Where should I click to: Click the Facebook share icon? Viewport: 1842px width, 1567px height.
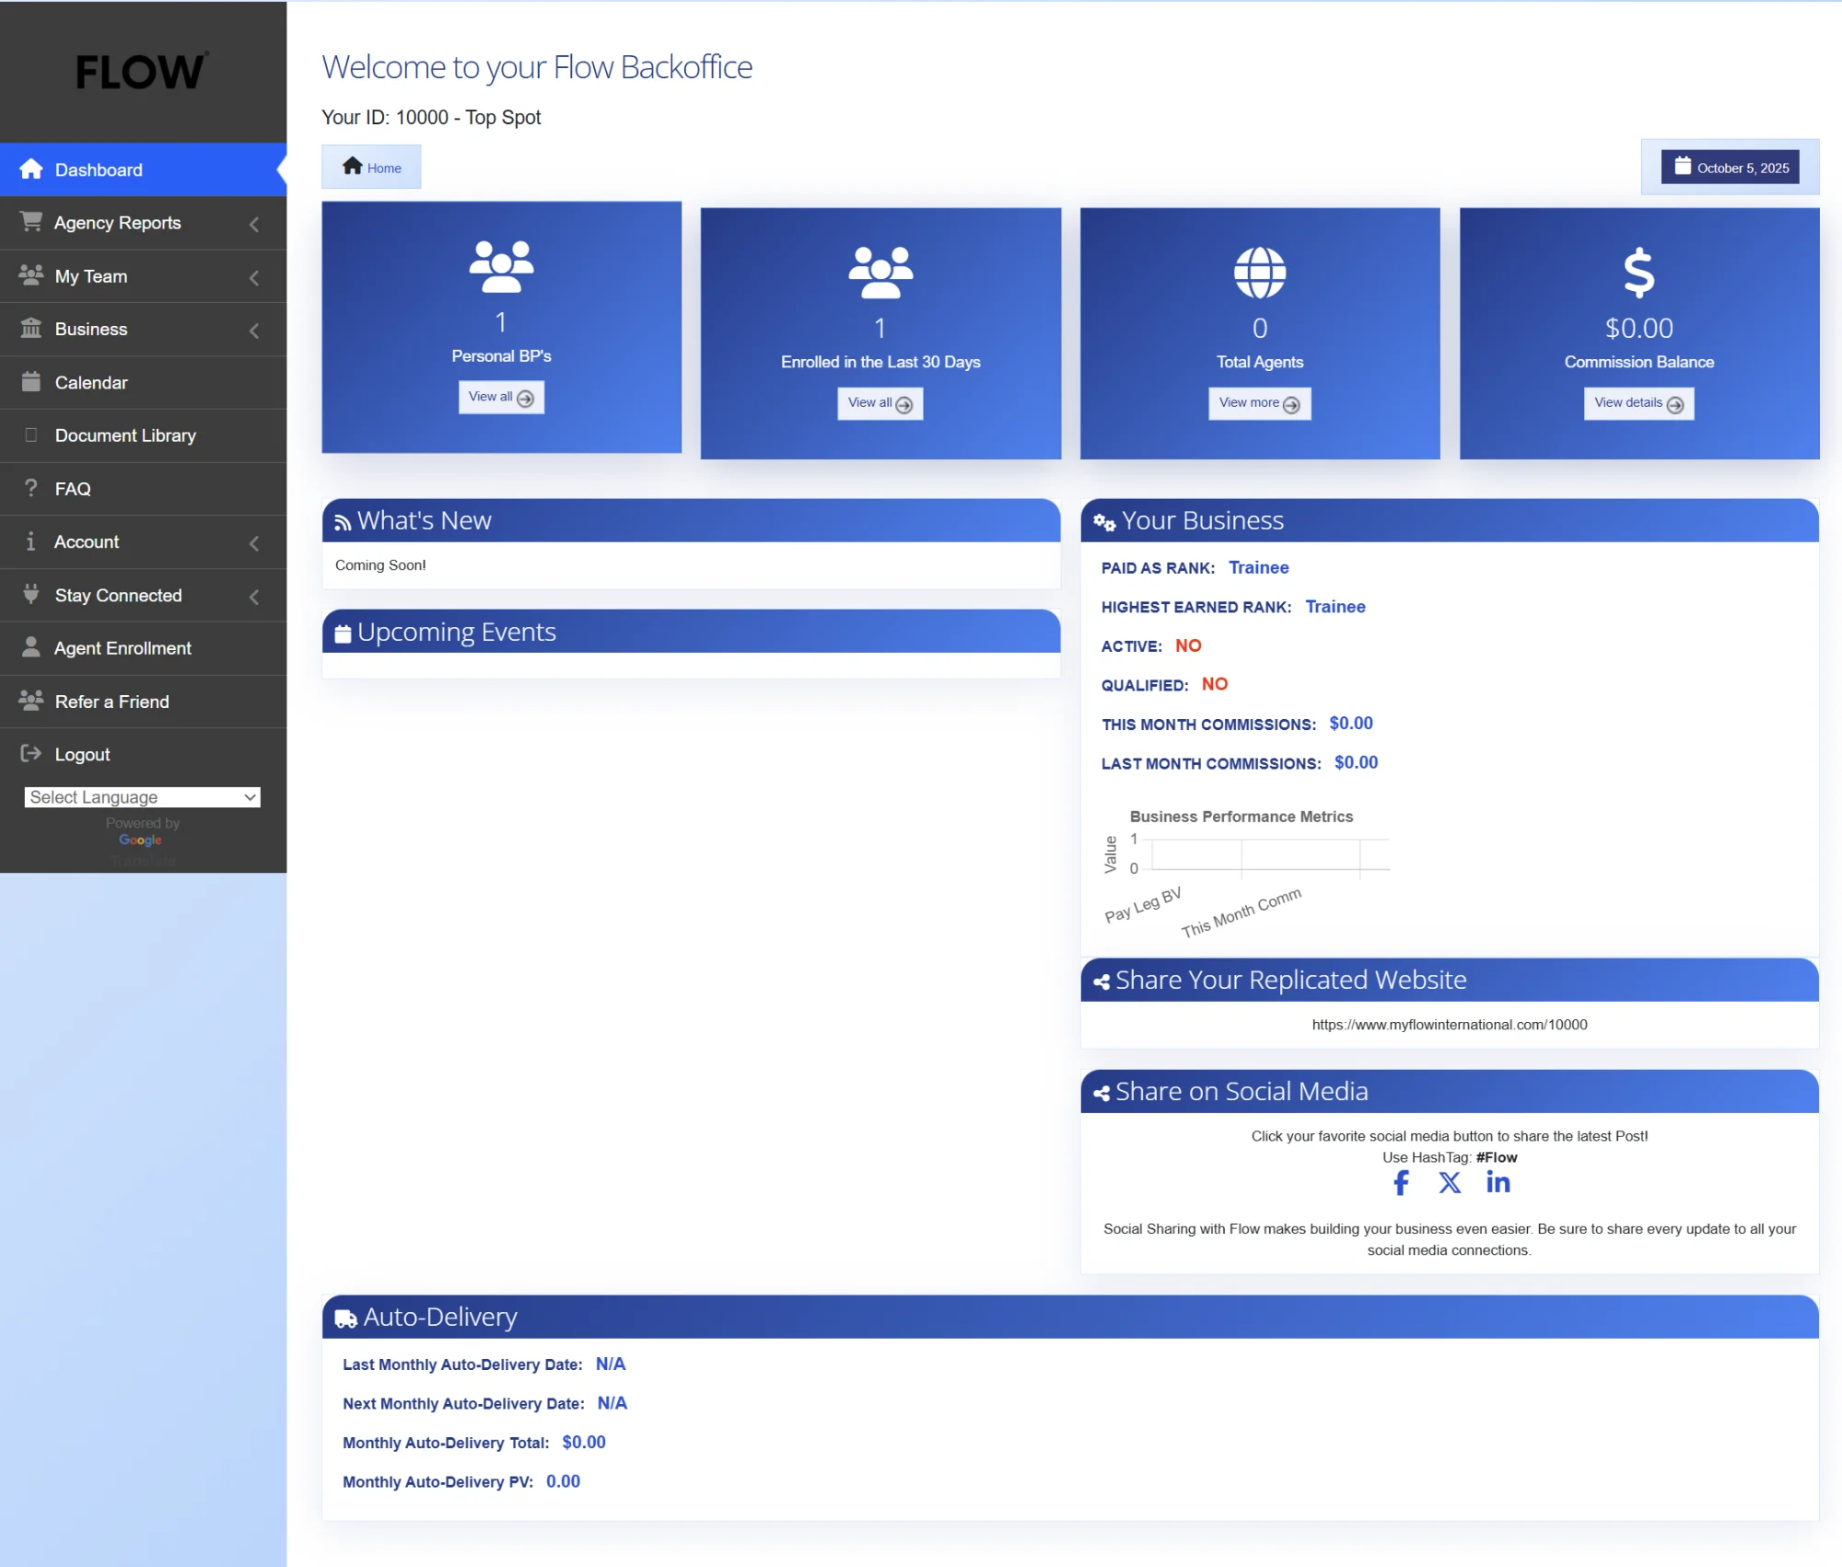click(1401, 1183)
